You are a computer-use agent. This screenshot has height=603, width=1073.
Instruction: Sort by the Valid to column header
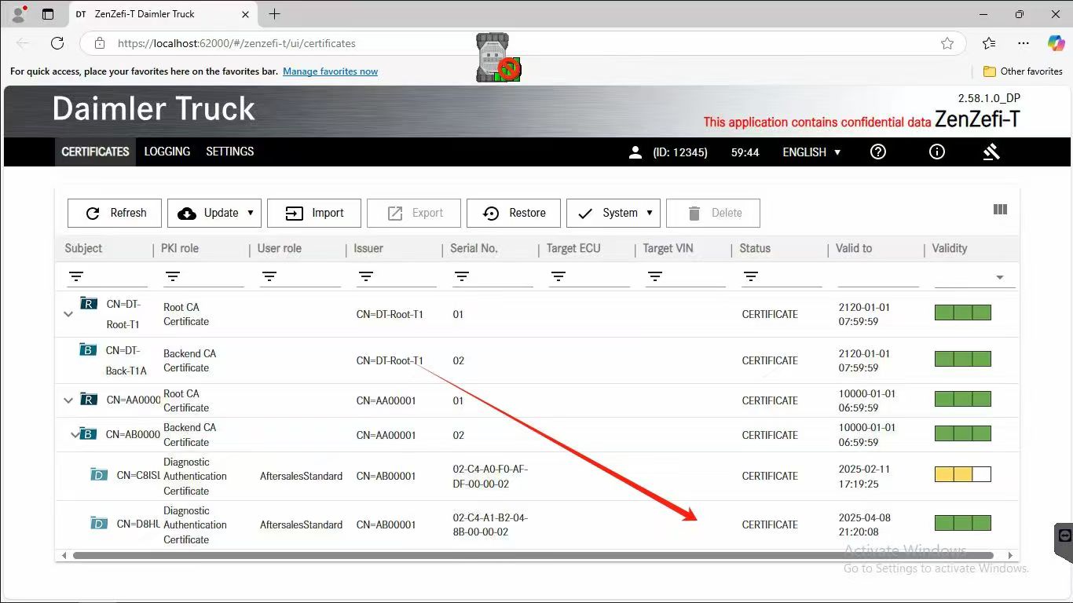point(854,248)
